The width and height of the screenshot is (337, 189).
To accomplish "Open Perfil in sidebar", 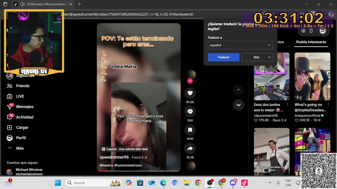I will click(x=16, y=138).
